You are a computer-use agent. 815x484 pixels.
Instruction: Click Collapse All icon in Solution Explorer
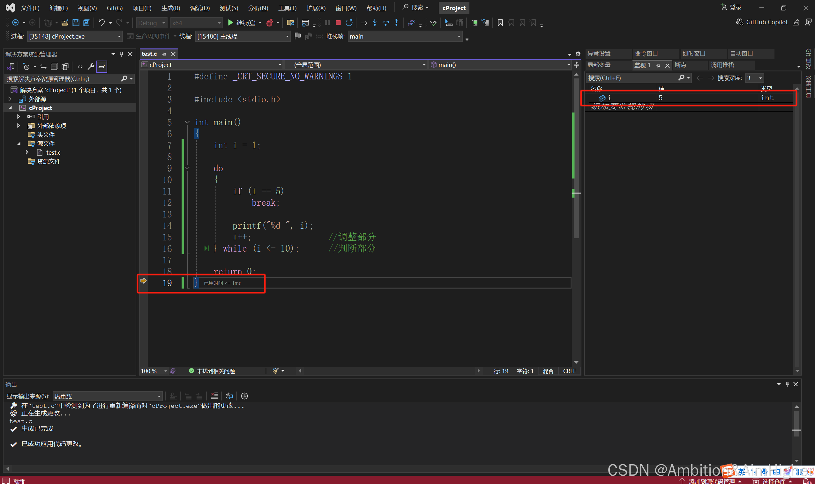pyautogui.click(x=54, y=67)
